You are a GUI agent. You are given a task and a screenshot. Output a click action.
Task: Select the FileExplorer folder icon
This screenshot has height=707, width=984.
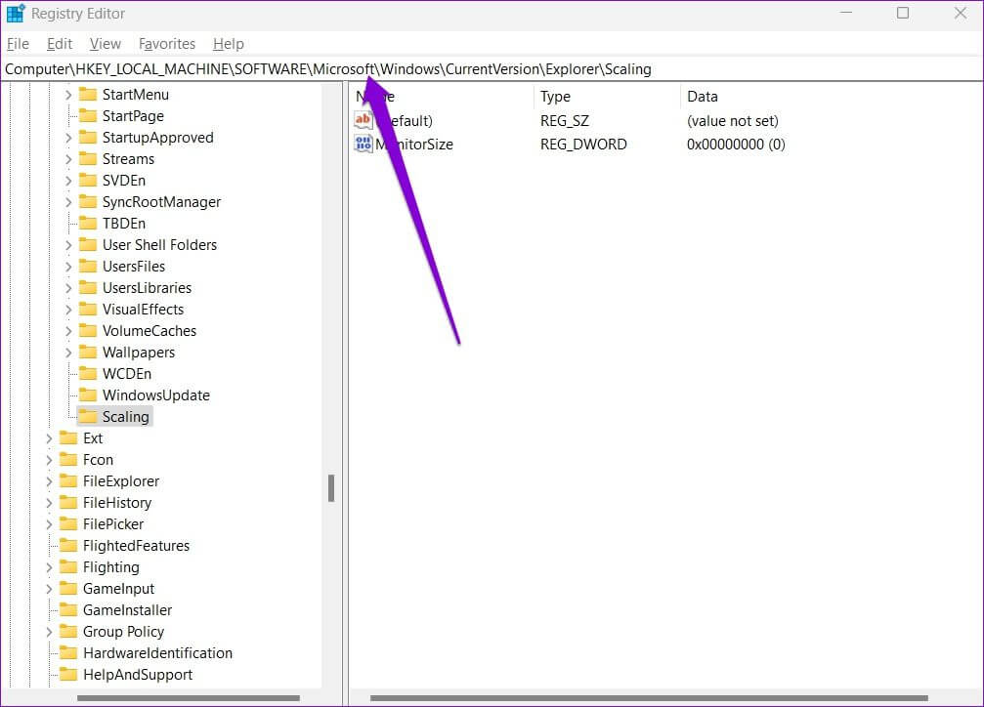click(68, 480)
